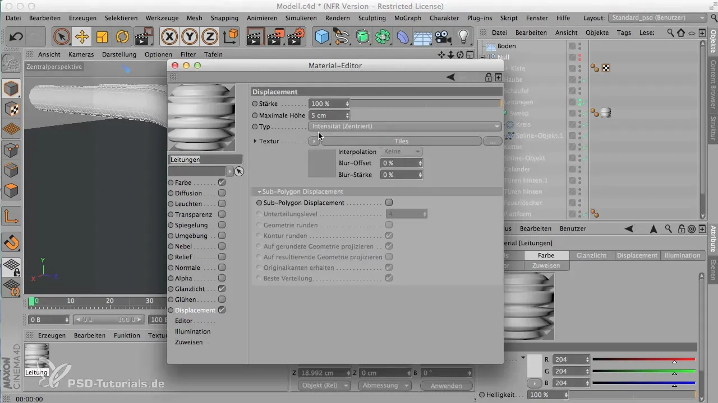Screen dimensions: 718x403
Task: Toggle the material editor lock icon
Action: tap(489, 77)
